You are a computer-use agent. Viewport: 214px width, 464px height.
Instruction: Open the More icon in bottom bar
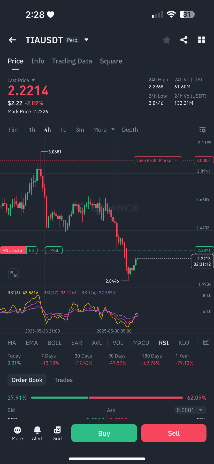click(17, 433)
